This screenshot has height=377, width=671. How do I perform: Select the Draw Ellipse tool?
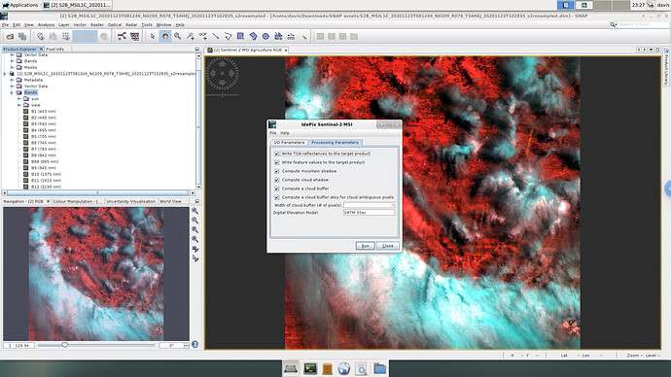(x=265, y=37)
